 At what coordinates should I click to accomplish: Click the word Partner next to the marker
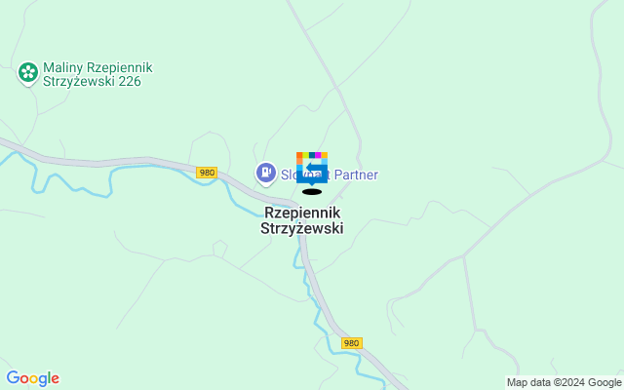356,175
